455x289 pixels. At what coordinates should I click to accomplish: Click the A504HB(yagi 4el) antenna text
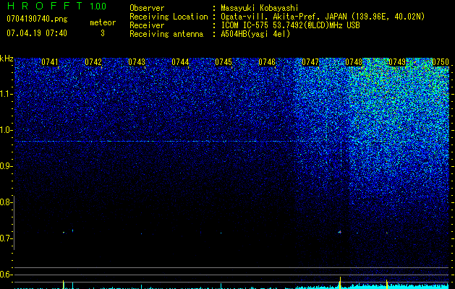pos(255,34)
